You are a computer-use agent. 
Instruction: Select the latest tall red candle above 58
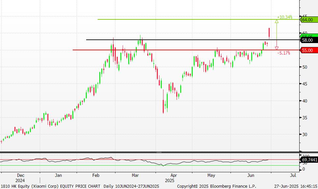269,33
